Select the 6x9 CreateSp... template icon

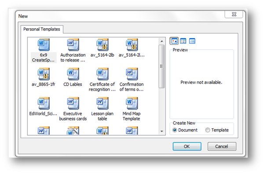click(44, 45)
